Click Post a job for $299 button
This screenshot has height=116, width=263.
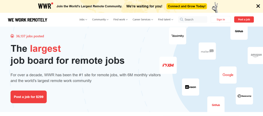tap(29, 97)
